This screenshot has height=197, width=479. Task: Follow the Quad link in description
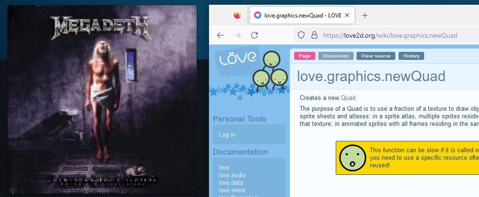[348, 98]
